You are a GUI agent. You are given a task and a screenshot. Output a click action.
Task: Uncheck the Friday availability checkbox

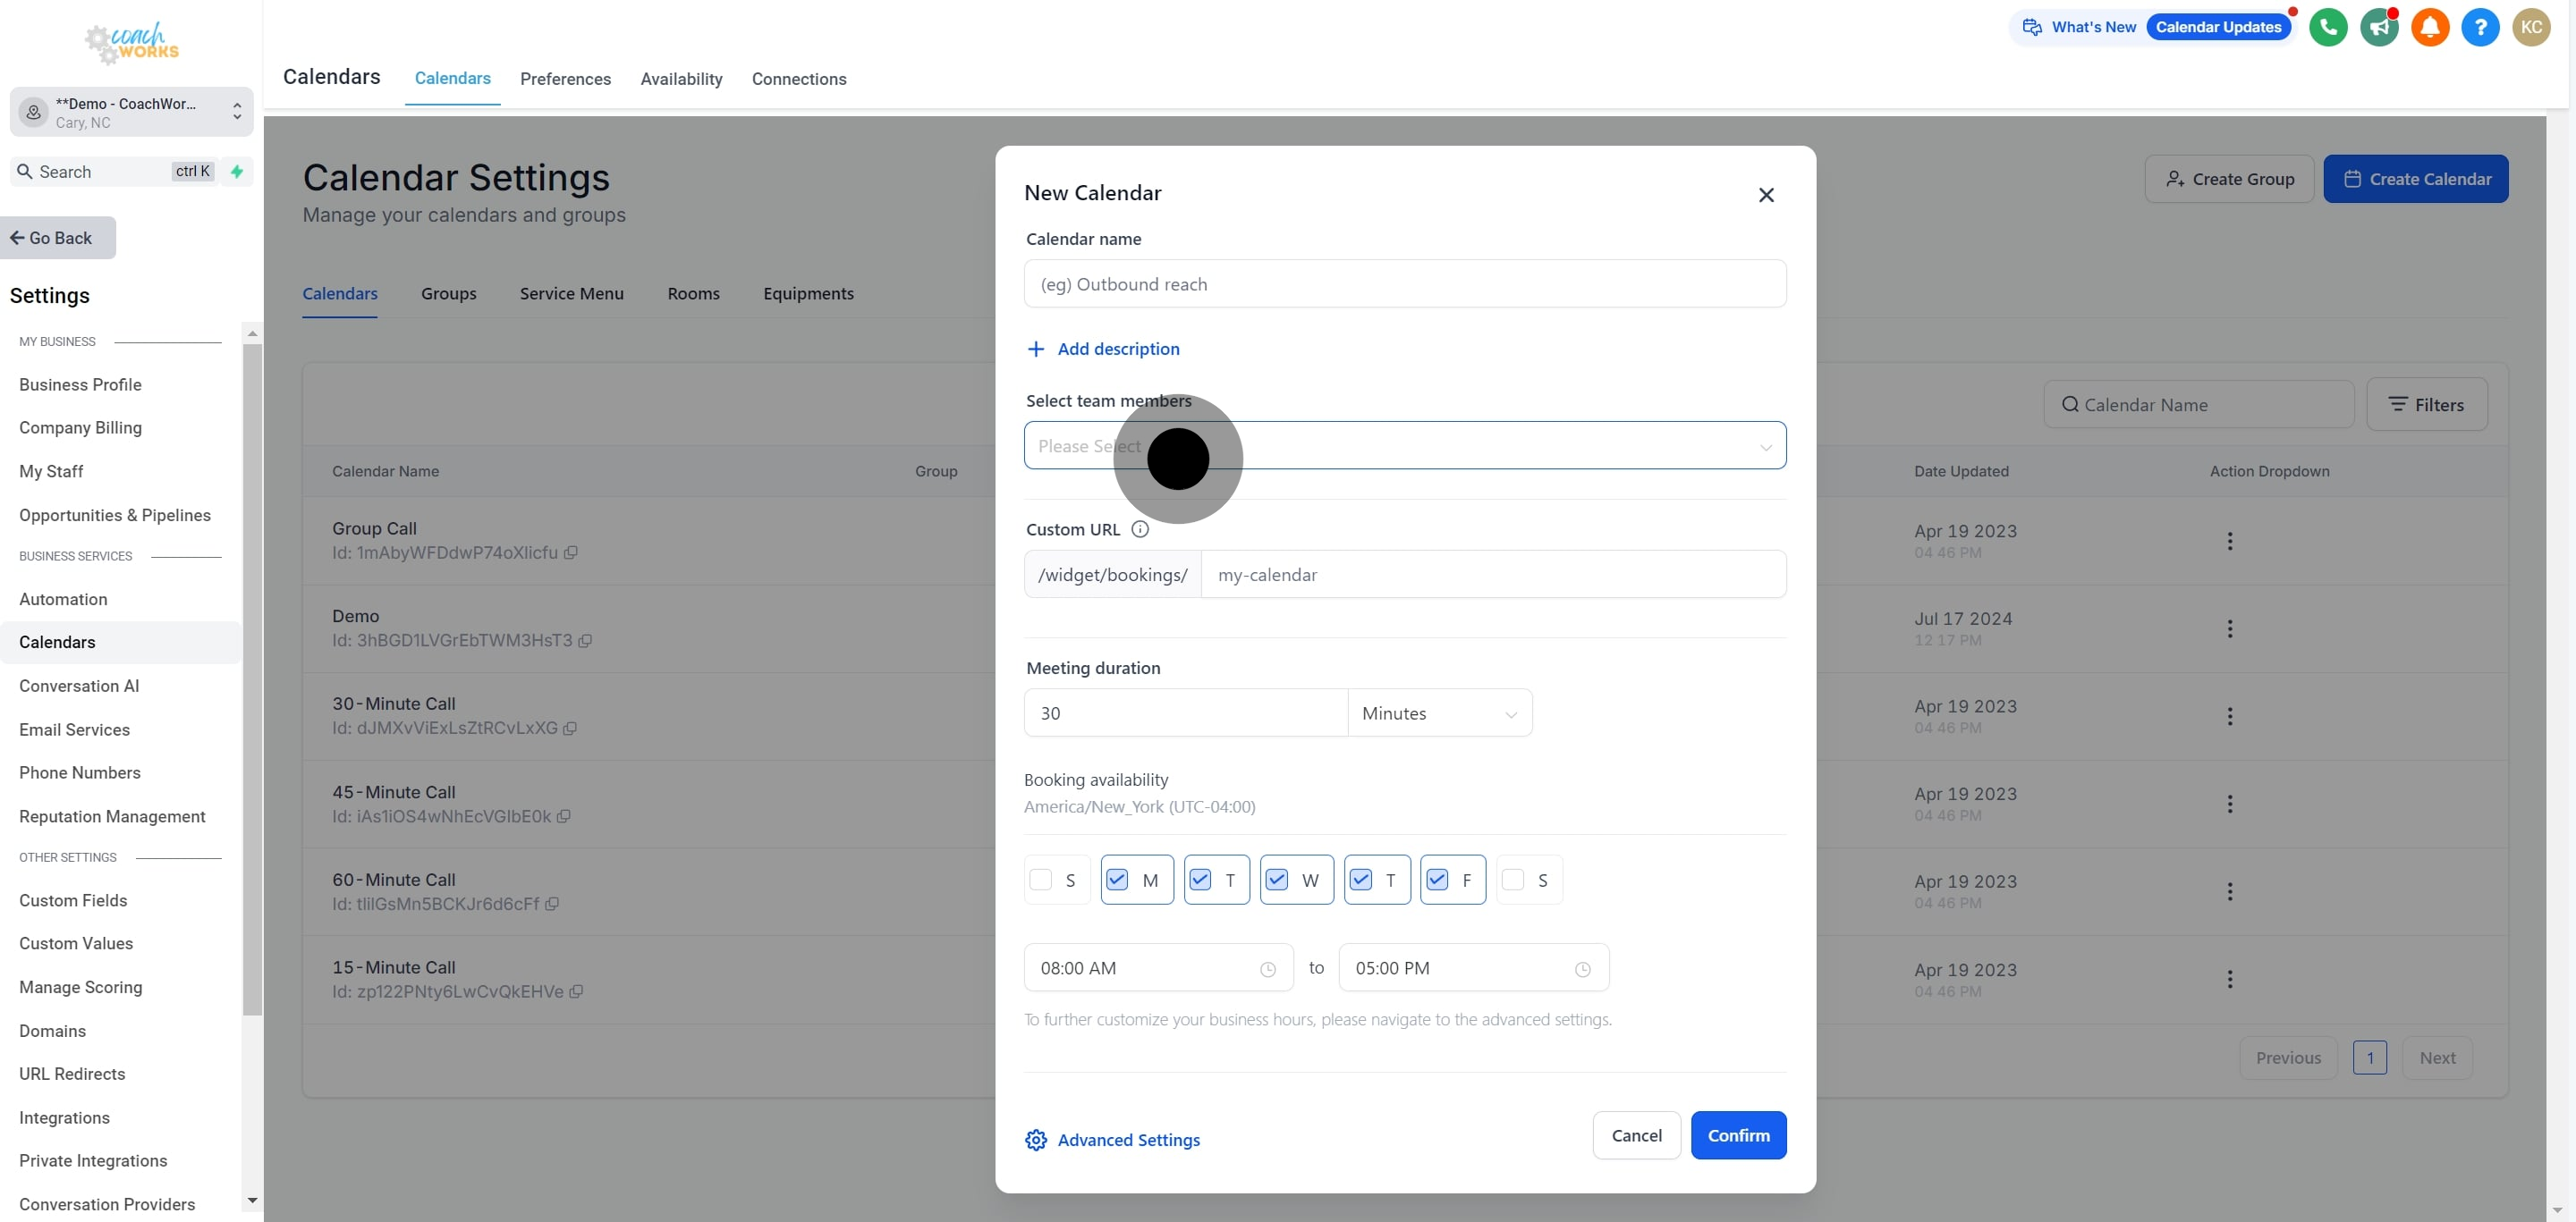(1437, 880)
